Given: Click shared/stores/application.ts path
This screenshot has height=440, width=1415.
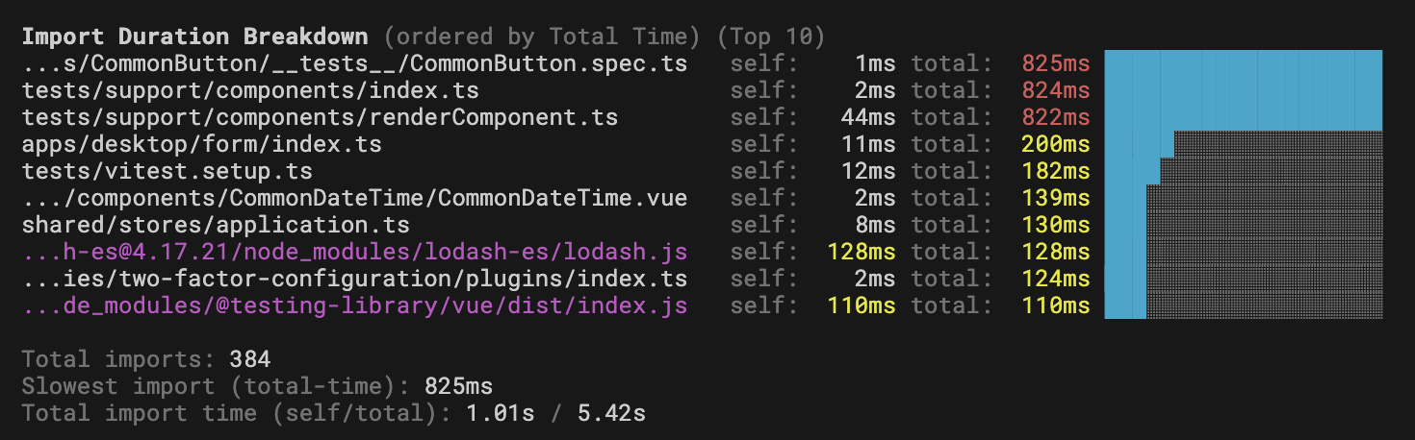Looking at the screenshot, I should click(216, 226).
